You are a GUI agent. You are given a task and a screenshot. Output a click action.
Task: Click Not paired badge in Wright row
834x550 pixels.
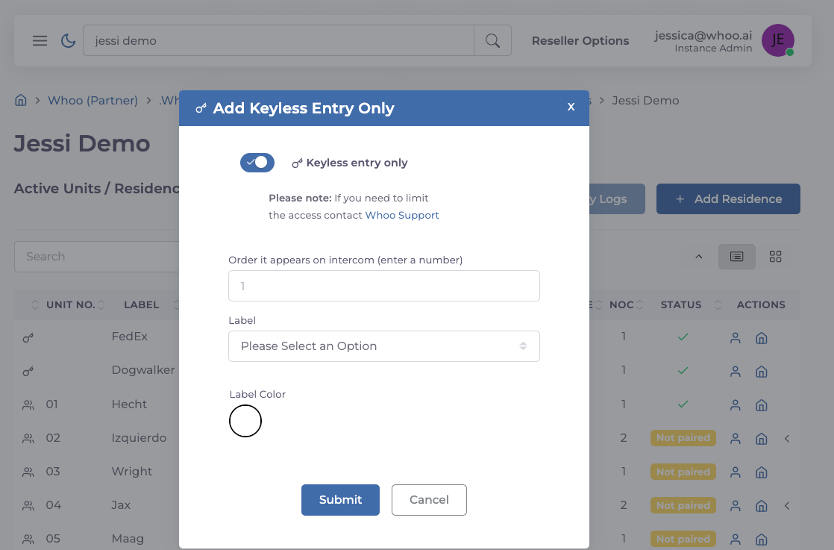(x=683, y=472)
